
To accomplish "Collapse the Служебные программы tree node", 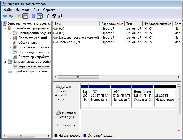I will tap(6, 29).
